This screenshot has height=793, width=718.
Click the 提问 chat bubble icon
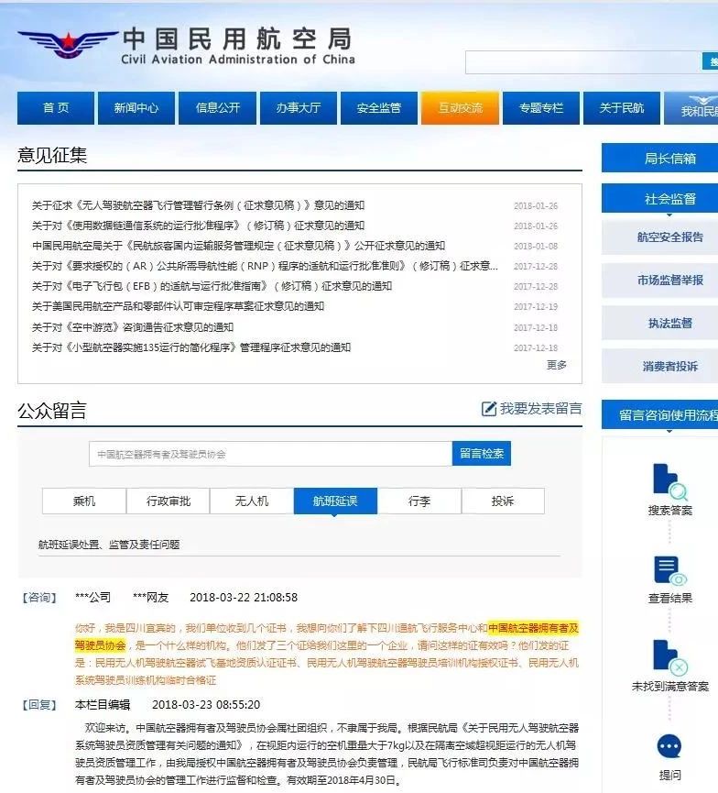tap(669, 746)
